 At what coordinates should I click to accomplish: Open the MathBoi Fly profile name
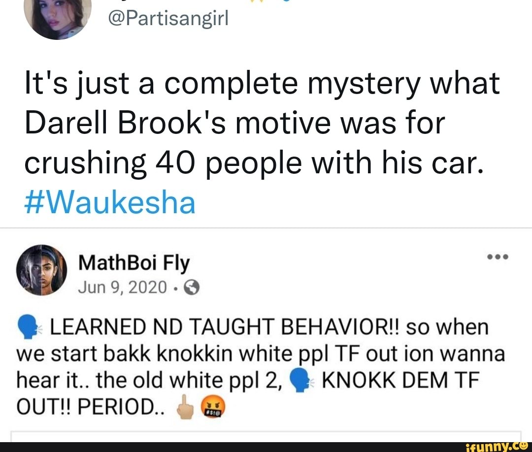tap(133, 263)
